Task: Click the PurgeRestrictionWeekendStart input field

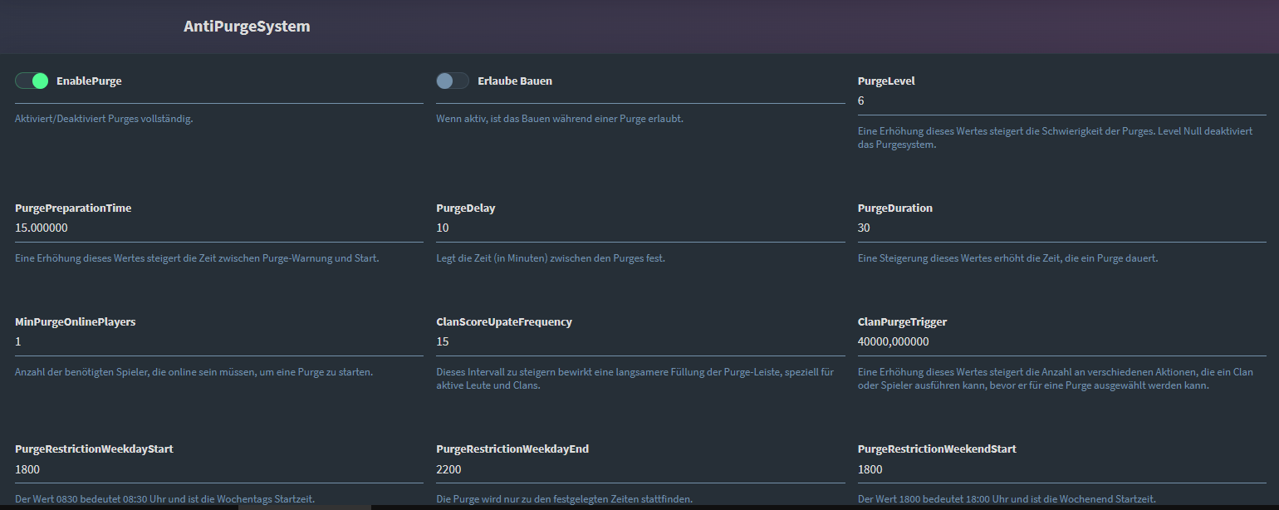Action: (x=1061, y=469)
